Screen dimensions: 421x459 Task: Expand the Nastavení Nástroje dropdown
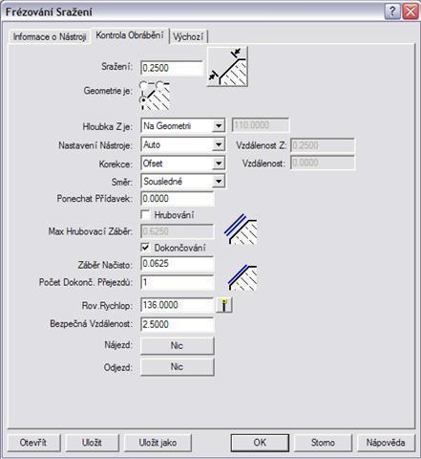tap(219, 145)
